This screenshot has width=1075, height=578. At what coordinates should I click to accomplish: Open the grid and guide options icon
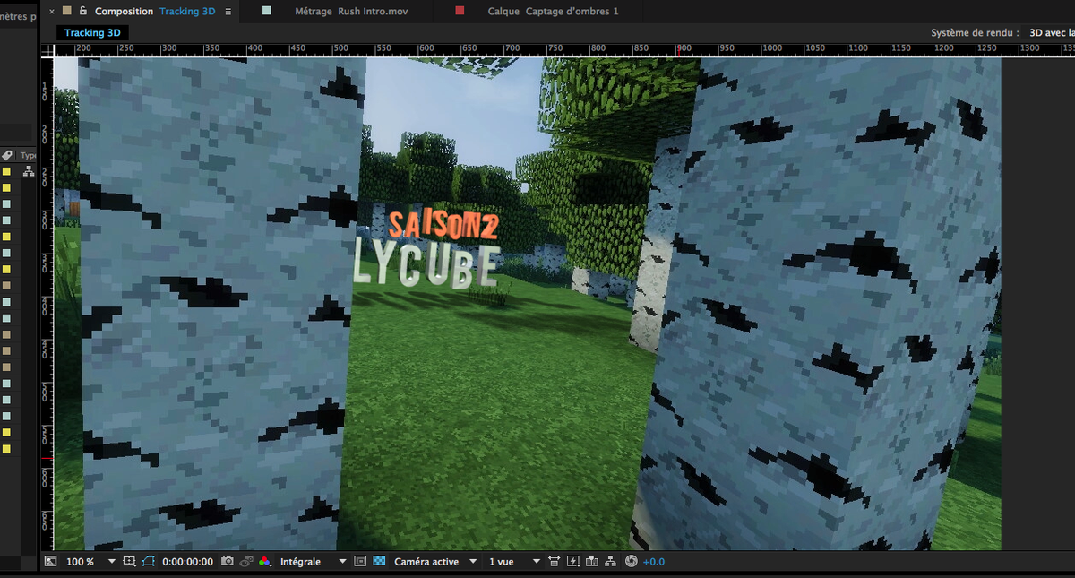pos(130,561)
